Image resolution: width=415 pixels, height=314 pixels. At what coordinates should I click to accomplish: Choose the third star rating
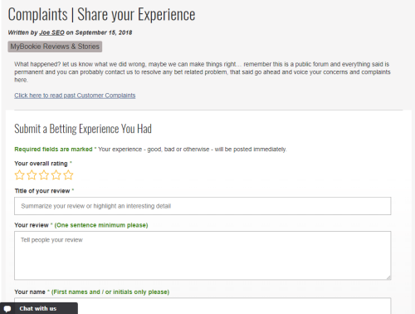pyautogui.click(x=44, y=175)
